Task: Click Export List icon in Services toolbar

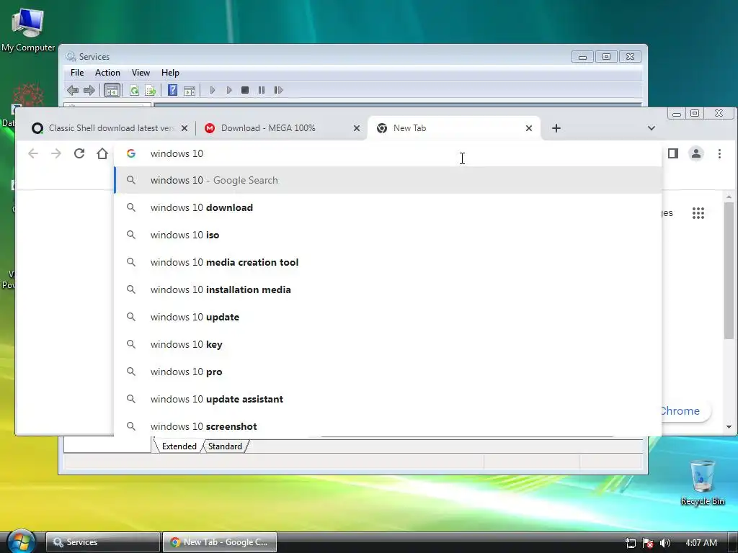Action: pos(150,90)
